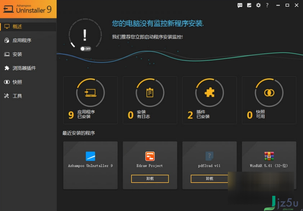Viewport: 303px width, 211px height.
Task: Click the Edraw Project label
Action: [x=150, y=166]
